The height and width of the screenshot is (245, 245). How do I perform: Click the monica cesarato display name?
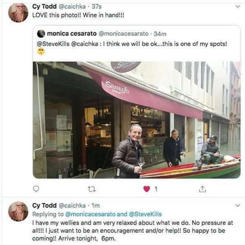coord(72,33)
